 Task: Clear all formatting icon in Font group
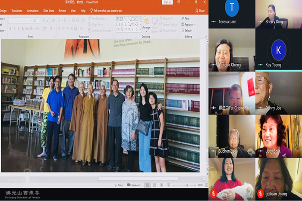53,21
